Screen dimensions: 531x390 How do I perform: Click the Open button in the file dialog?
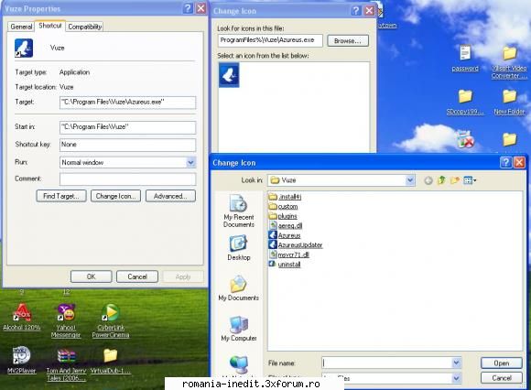pos(501,363)
